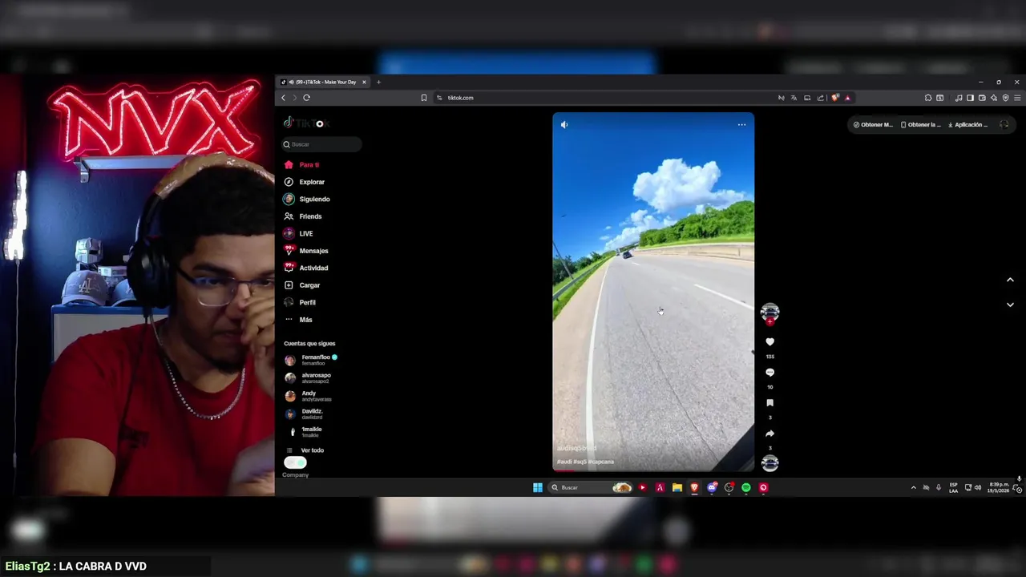
Task: Open browser media control music icon
Action: tap(959, 98)
